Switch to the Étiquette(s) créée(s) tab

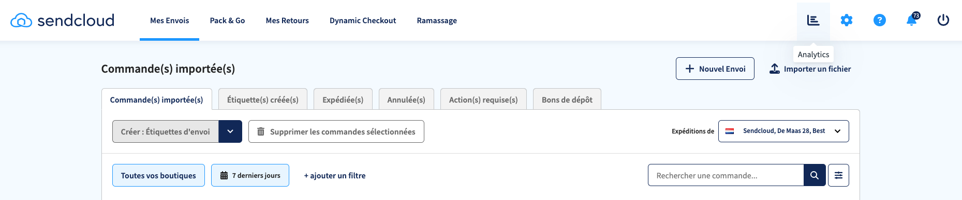pyautogui.click(x=263, y=99)
